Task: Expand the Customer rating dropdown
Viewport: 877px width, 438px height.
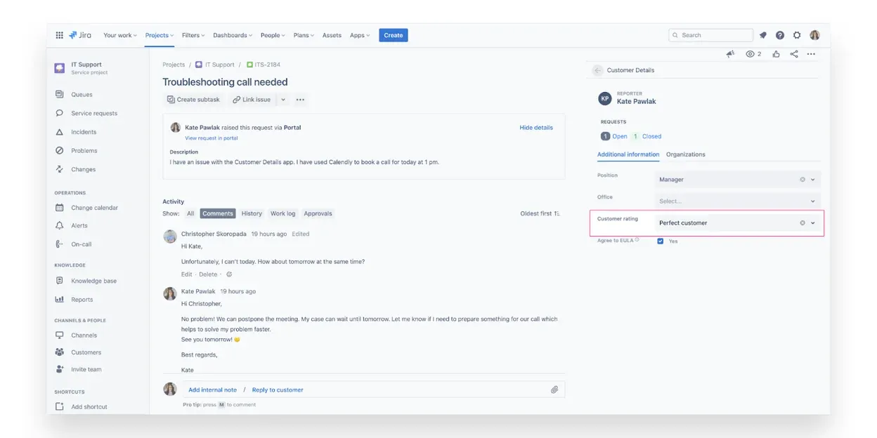Action: coord(812,223)
